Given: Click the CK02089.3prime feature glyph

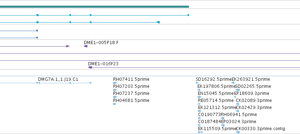Looking at the screenshot, I should coord(238,104).
